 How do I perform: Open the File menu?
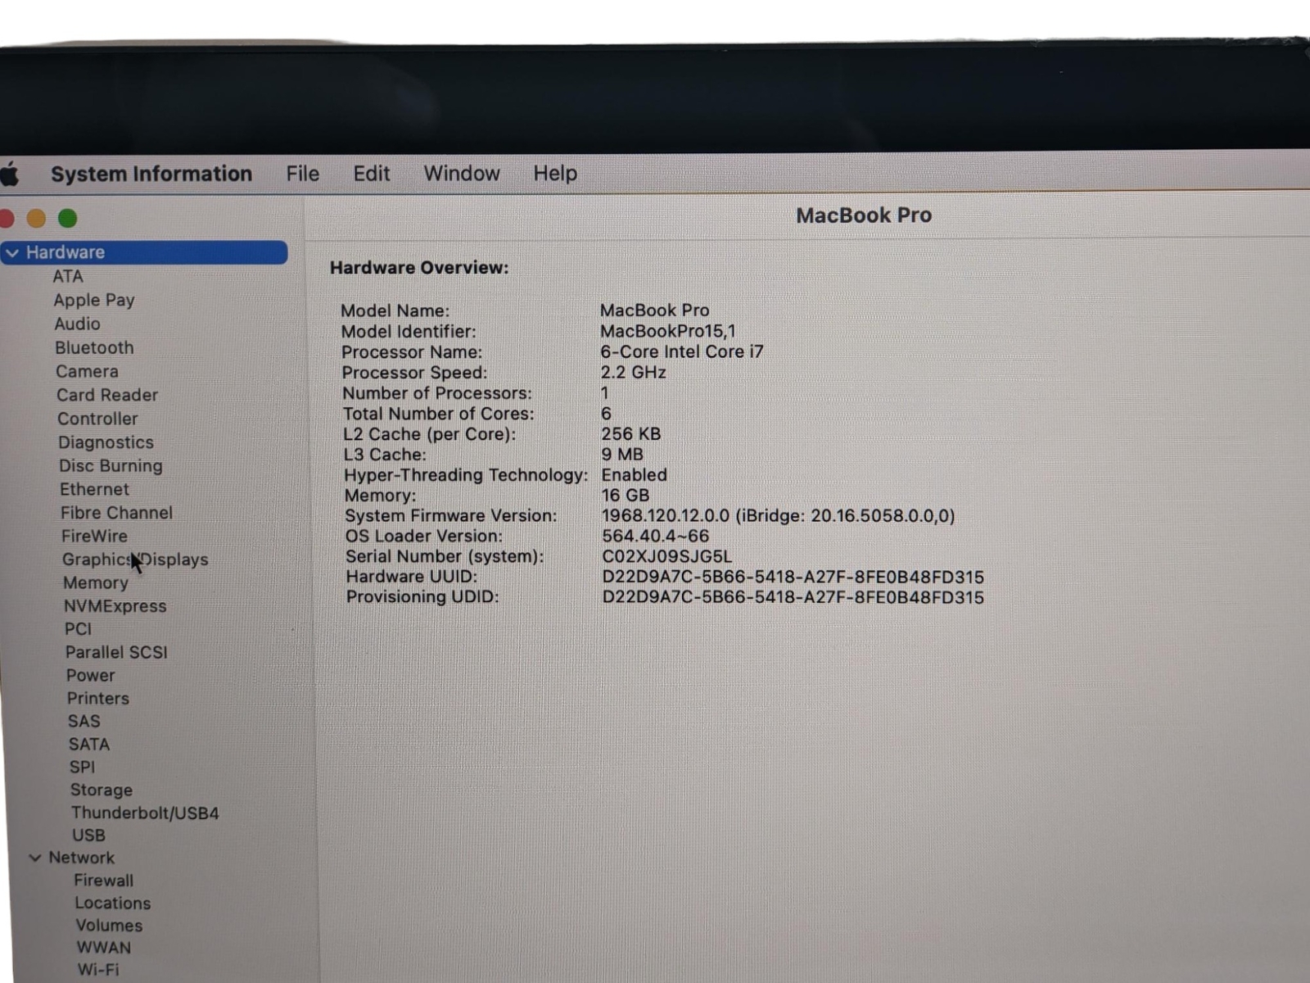click(x=302, y=174)
